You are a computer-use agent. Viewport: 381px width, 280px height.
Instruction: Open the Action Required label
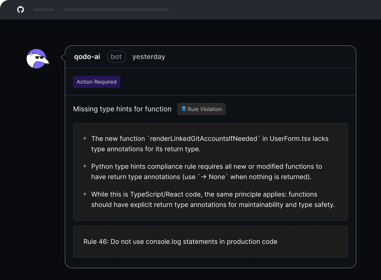[x=96, y=82]
